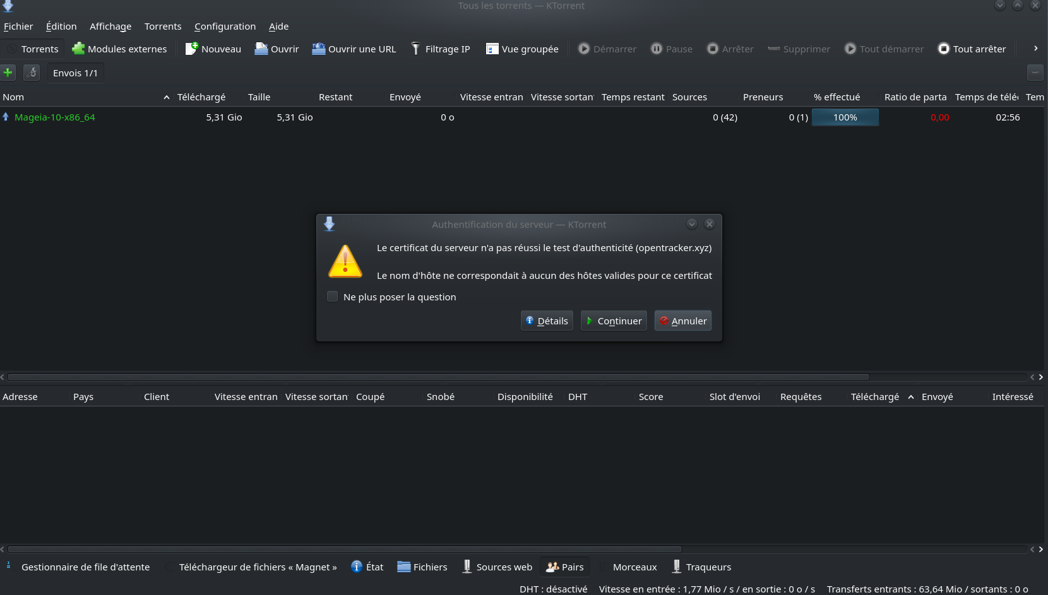Image resolution: width=1048 pixels, height=595 pixels.
Task: Show the Morceaux chunks panel
Action: (628, 567)
